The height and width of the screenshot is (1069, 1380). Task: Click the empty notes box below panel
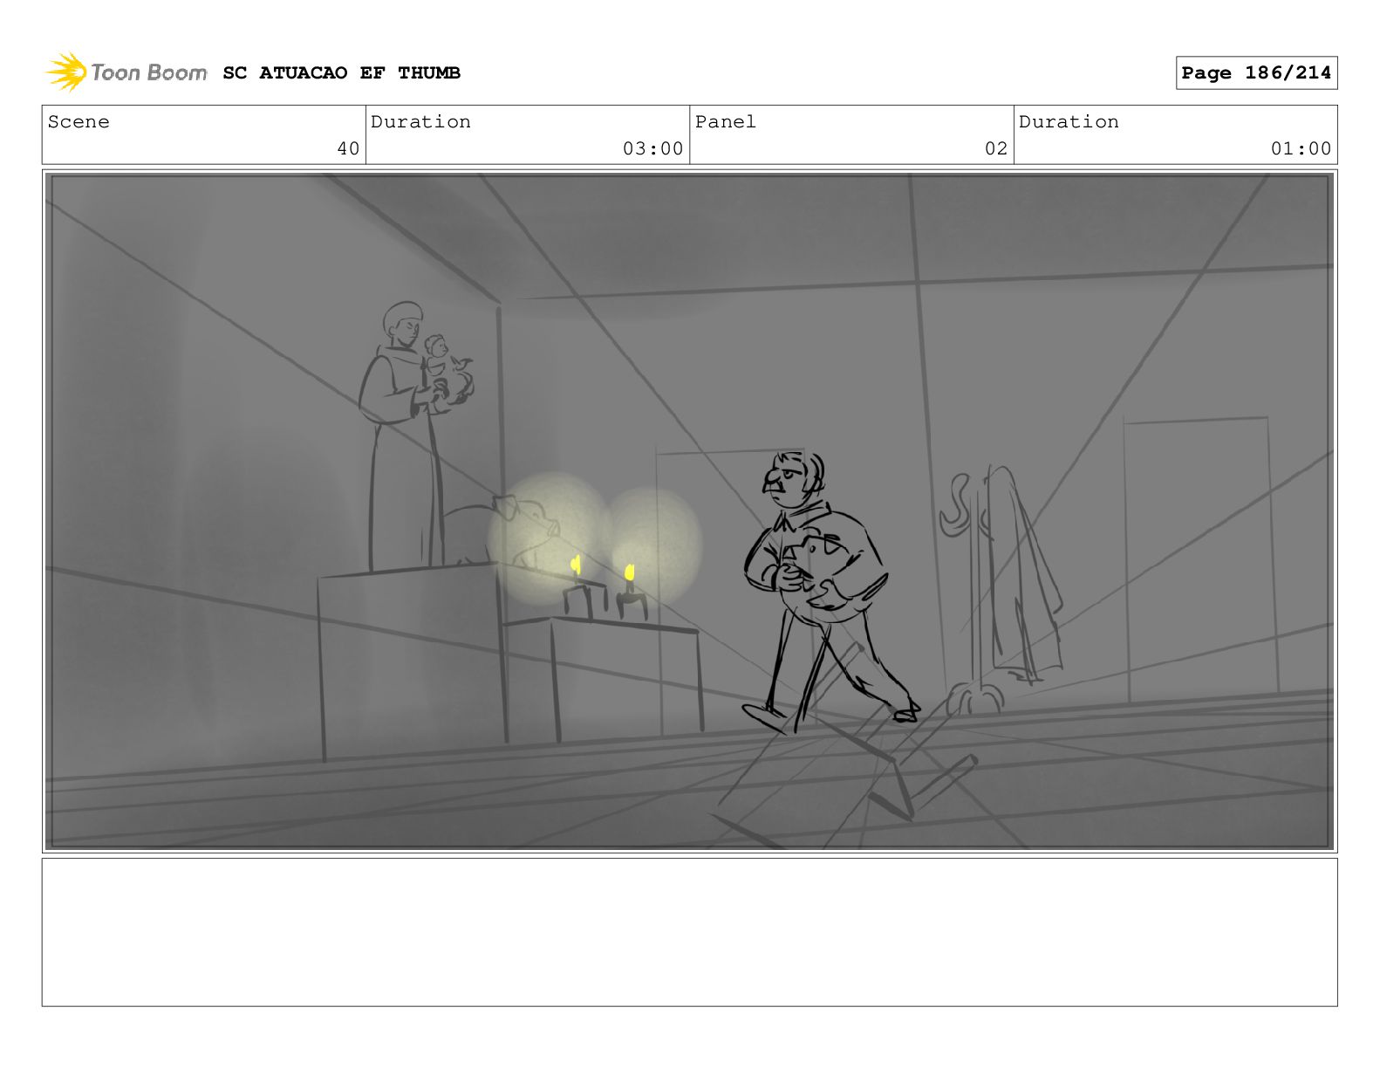[689, 932]
